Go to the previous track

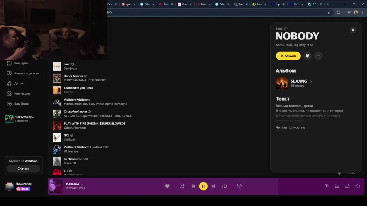(194, 186)
